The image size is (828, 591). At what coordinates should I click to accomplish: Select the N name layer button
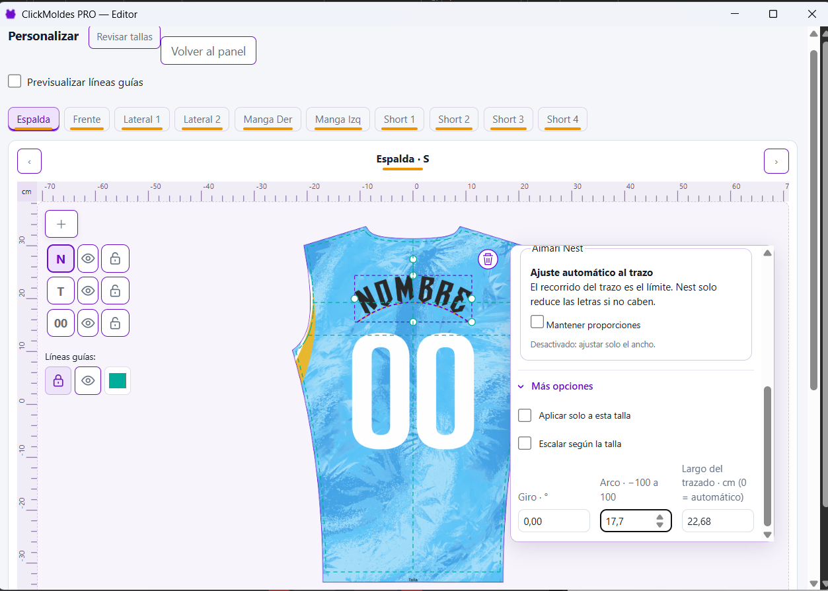click(61, 259)
